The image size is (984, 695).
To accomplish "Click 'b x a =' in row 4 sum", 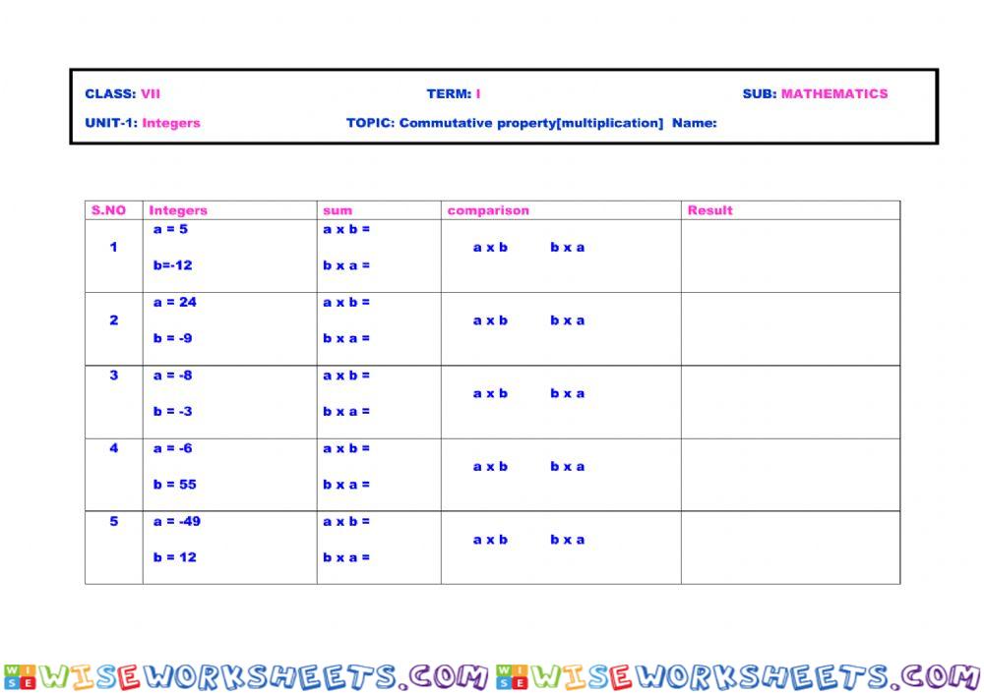I will click(346, 485).
